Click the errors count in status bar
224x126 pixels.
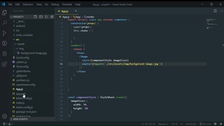click(x=5, y=124)
